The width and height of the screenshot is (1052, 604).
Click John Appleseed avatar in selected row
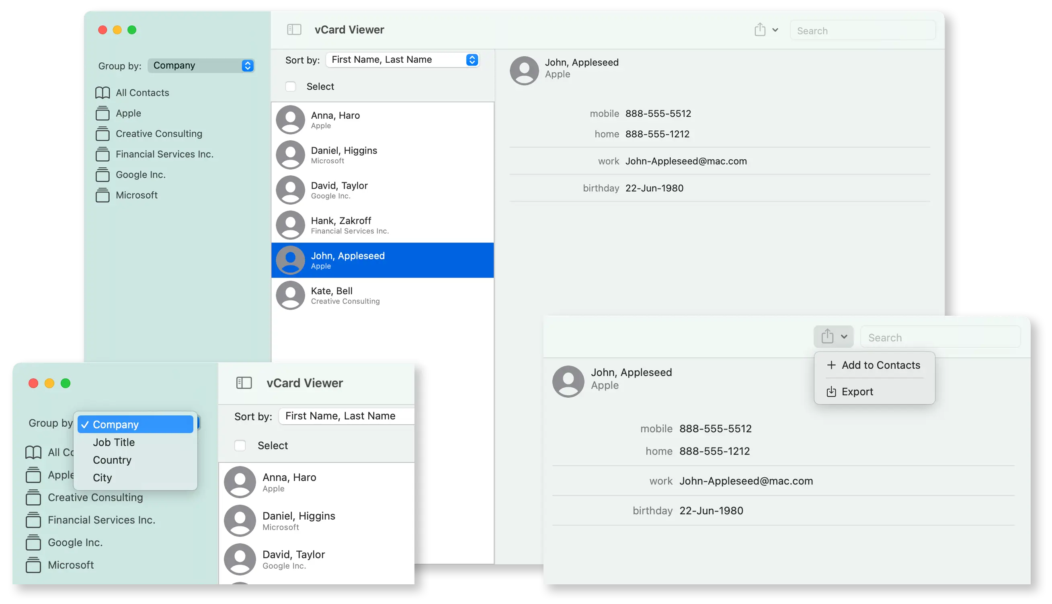pyautogui.click(x=290, y=260)
